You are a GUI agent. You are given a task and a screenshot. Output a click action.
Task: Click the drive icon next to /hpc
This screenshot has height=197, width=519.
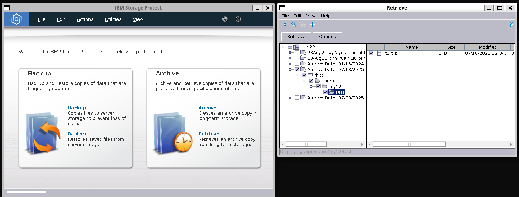[310, 75]
